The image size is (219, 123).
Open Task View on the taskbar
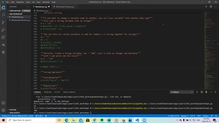coord(59,120)
